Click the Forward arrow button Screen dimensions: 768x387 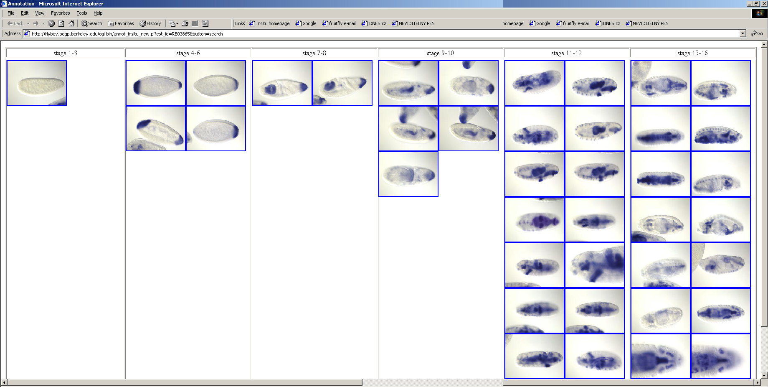point(36,23)
